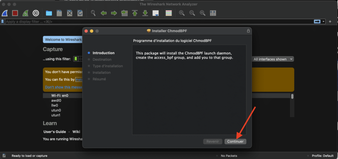Go to specified packet icon
The width and height of the screenshot is (338, 159).
click(x=124, y=13)
